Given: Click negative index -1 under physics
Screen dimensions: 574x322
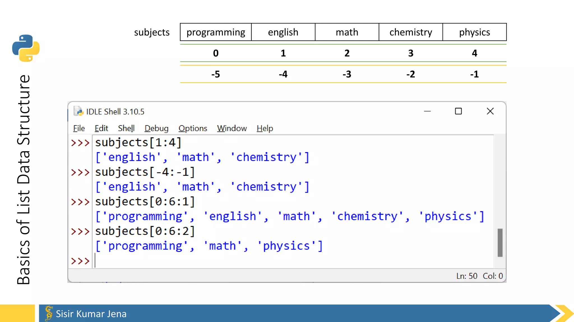Looking at the screenshot, I should coord(475,74).
